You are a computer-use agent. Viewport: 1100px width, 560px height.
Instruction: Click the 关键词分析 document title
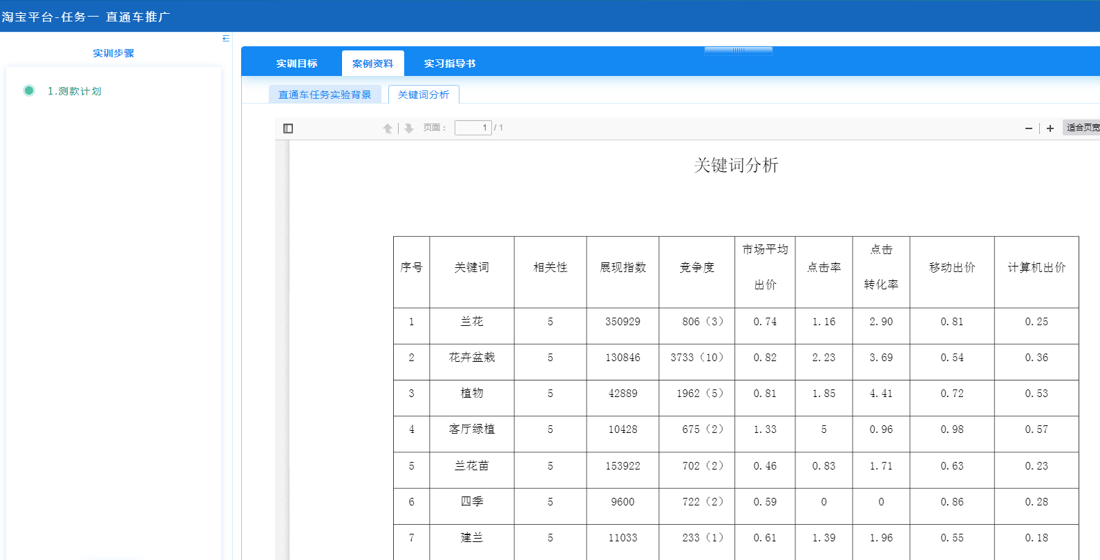tap(736, 165)
